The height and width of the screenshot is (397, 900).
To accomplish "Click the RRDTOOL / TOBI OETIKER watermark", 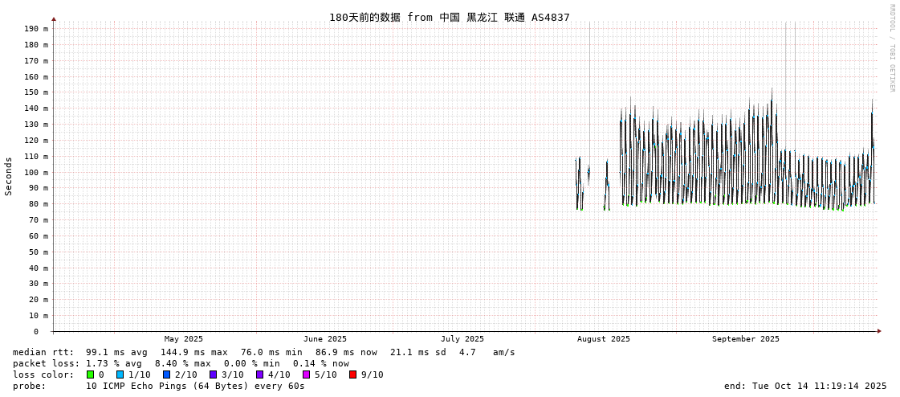I will (891, 48).
